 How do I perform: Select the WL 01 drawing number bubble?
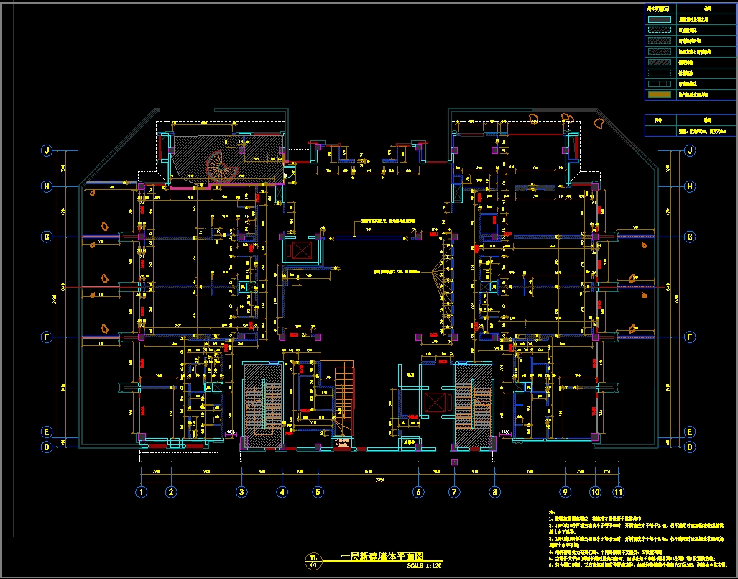coord(313,561)
